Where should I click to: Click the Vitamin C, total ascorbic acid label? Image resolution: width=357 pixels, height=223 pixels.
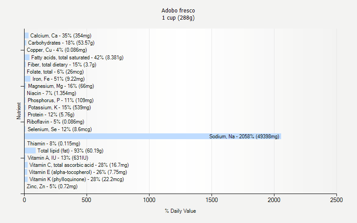79,165
